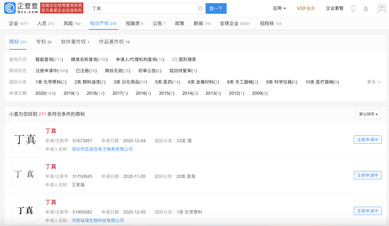Click the 查一下 search button
This screenshot has width=389, height=226.
click(x=216, y=8)
